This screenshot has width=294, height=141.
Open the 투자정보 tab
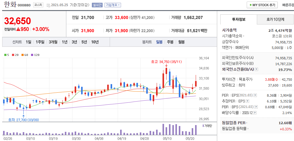[239, 19]
